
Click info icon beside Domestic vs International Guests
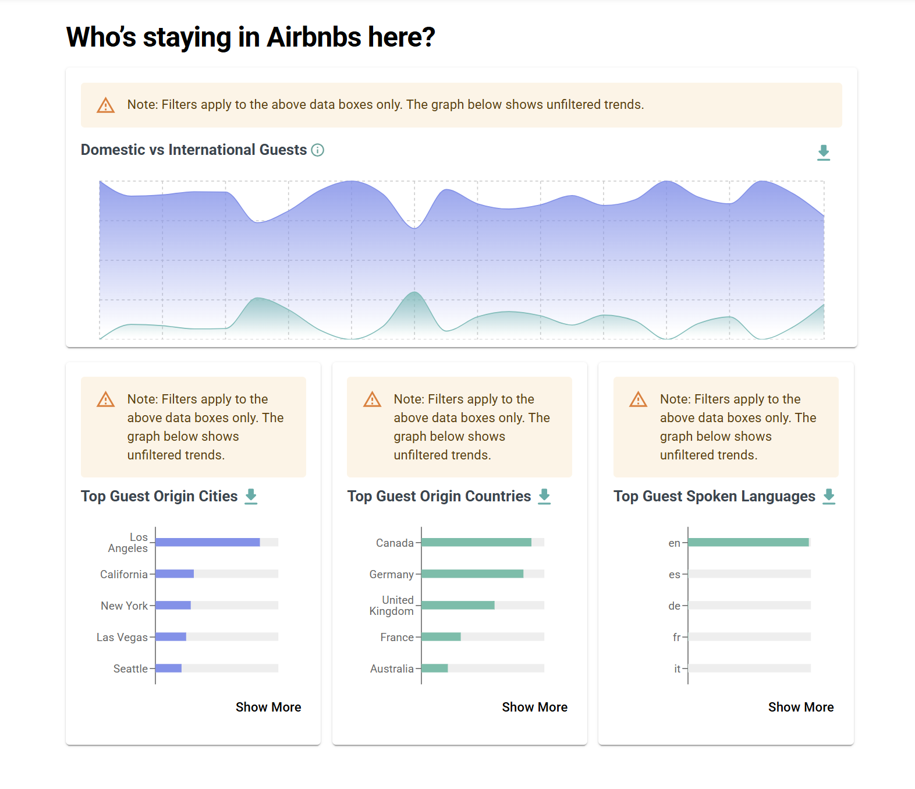(x=317, y=150)
